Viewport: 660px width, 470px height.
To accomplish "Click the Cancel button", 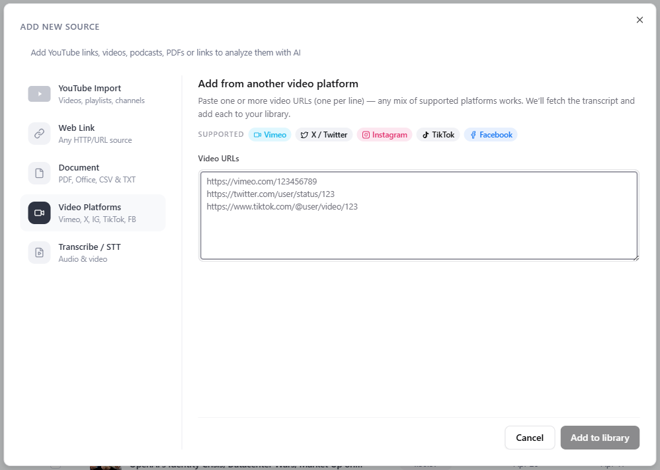I will pyautogui.click(x=530, y=438).
